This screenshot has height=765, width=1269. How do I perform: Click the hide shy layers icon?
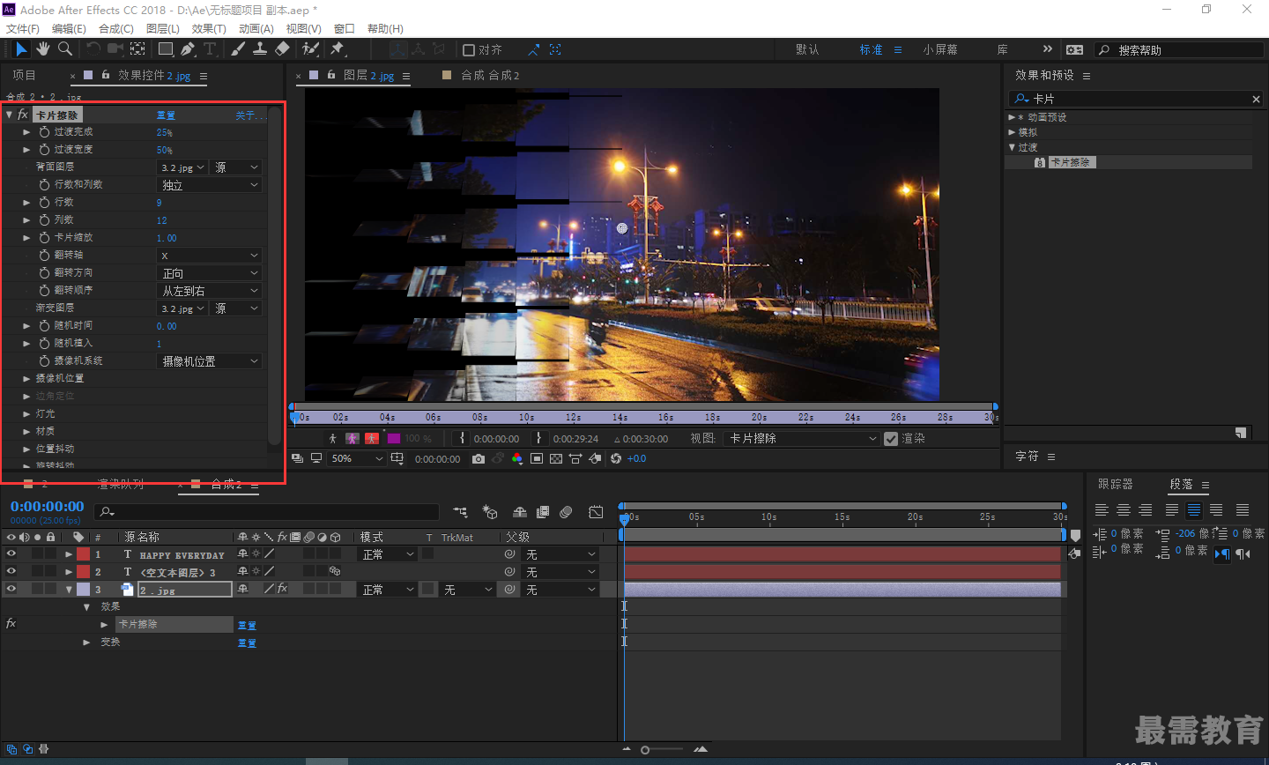[x=520, y=512]
